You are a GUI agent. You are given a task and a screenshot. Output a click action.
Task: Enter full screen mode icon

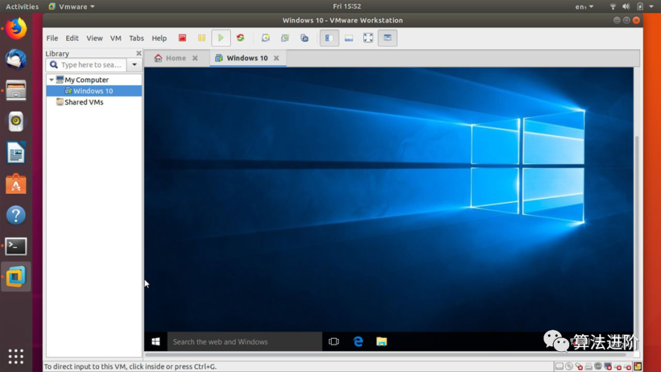pyautogui.click(x=368, y=38)
